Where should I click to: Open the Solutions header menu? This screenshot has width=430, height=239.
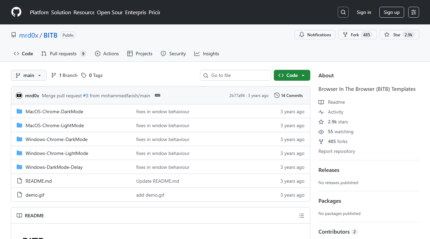pyautogui.click(x=61, y=12)
